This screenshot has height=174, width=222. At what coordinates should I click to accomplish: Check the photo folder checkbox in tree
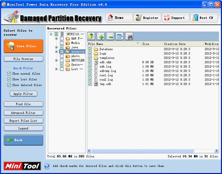[62, 56]
